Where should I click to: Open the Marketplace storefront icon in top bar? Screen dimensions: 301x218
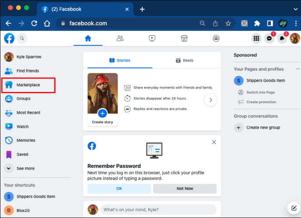(184, 38)
